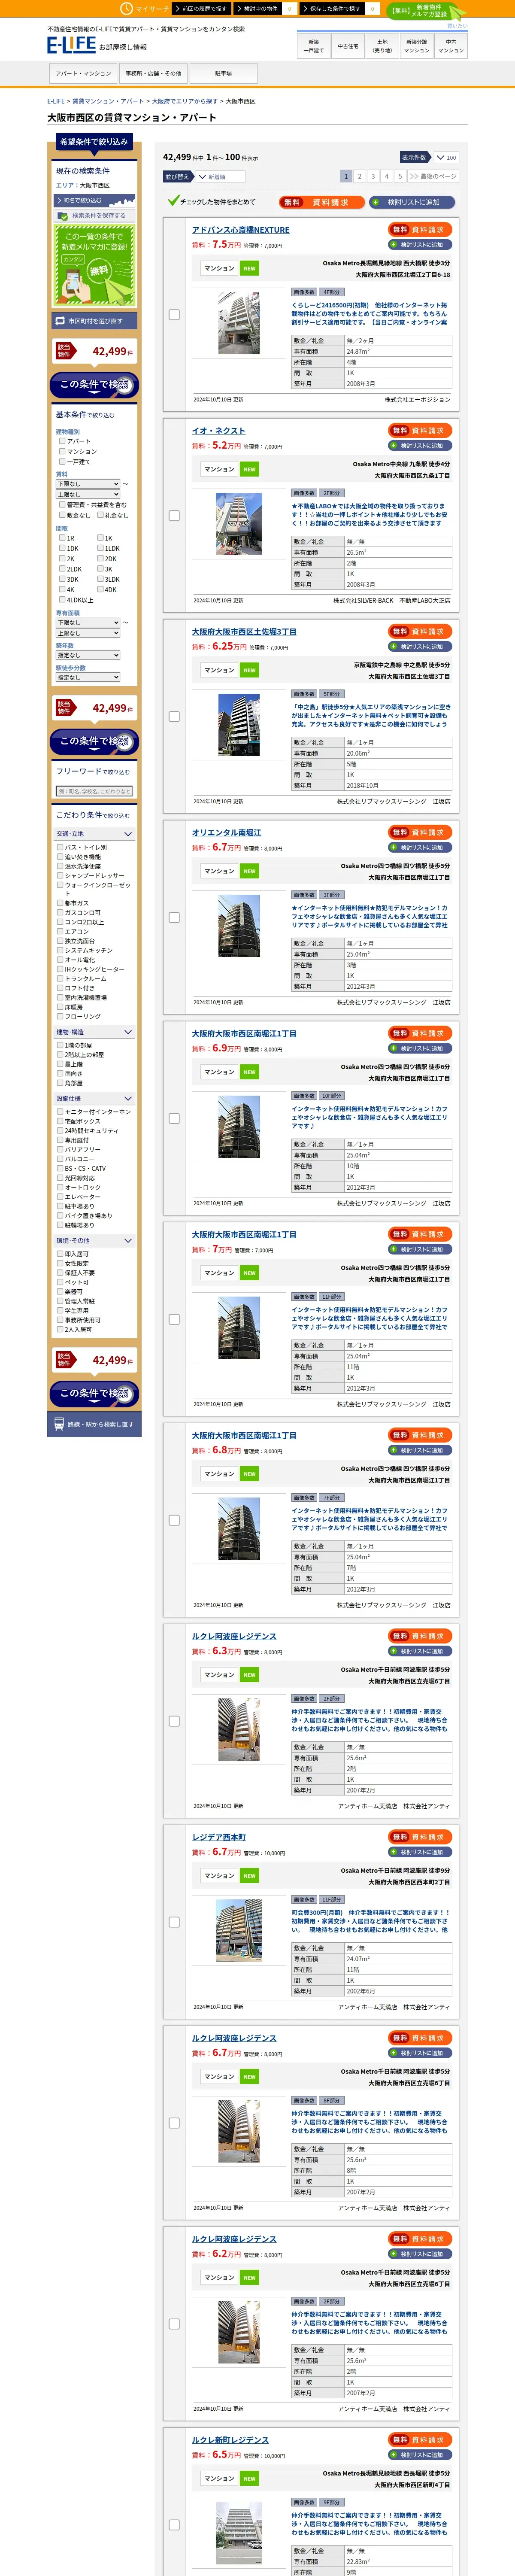This screenshot has width=515, height=2576.
Task: Enable the 敷金なし option
Action: pos(62,515)
